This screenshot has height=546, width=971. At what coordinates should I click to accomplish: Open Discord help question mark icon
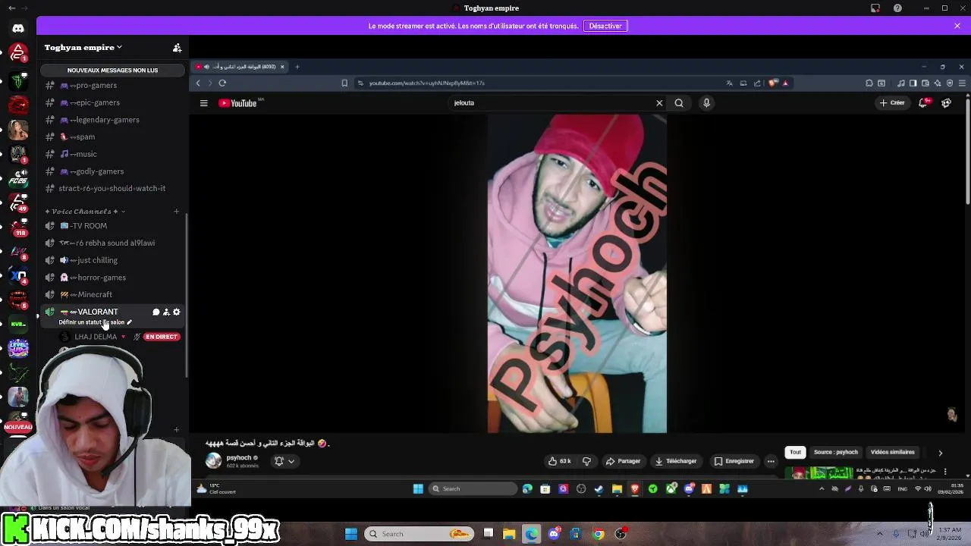(x=898, y=8)
